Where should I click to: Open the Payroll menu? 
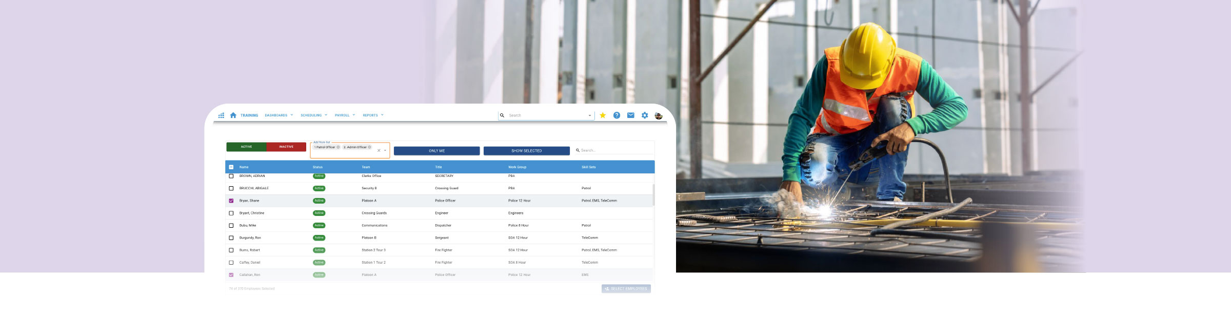(345, 115)
